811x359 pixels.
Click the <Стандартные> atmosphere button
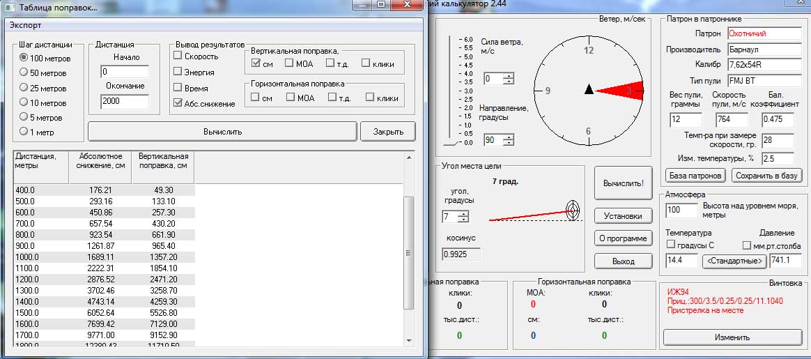[x=734, y=261]
